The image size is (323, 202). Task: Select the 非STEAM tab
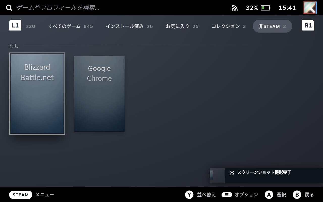(x=273, y=26)
